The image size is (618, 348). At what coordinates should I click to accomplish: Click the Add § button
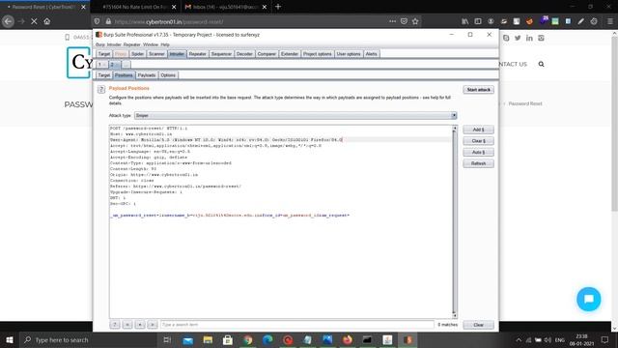(479, 130)
